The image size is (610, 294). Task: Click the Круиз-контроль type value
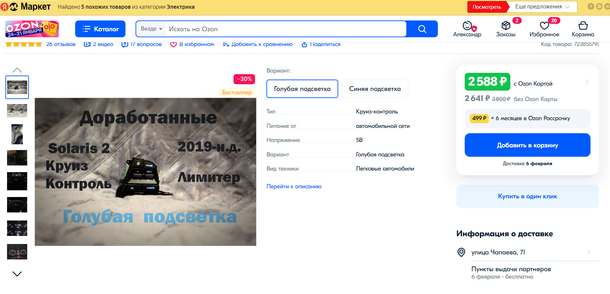click(377, 112)
